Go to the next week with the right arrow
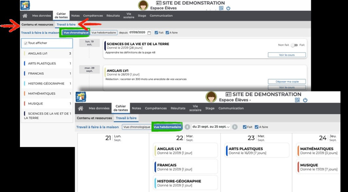Image resolution: width=348 pixels, height=192 pixels. (x=235, y=127)
